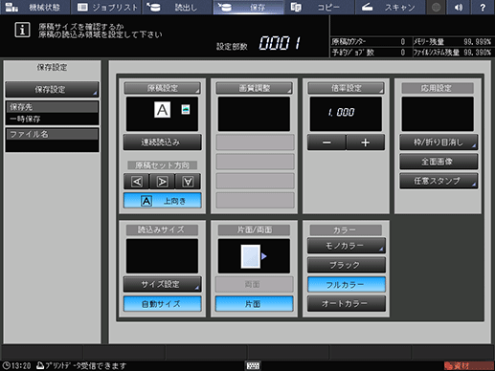Click the メモリー残量 99.999% value
Viewport: 495px width, 371px height.
477,42
